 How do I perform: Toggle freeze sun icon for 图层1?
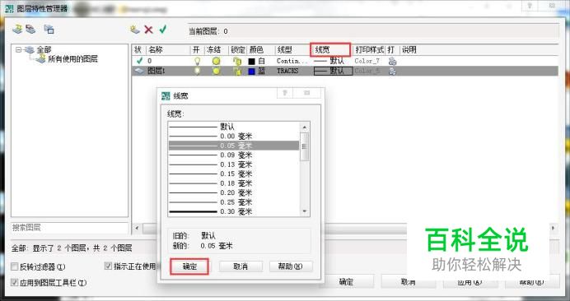[216, 71]
